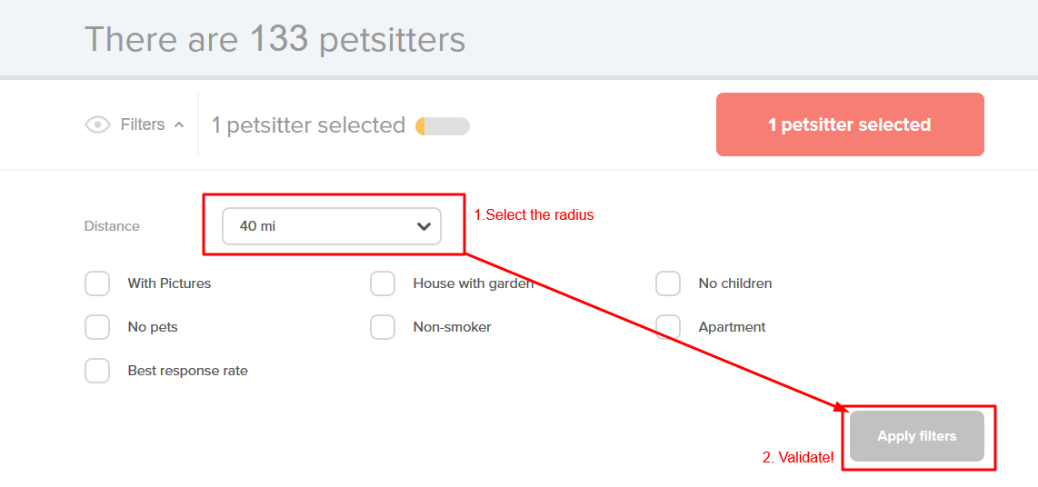Viewport: 1038px width, 487px height.
Task: Select the Non-smoker checkbox
Action: pyautogui.click(x=383, y=327)
